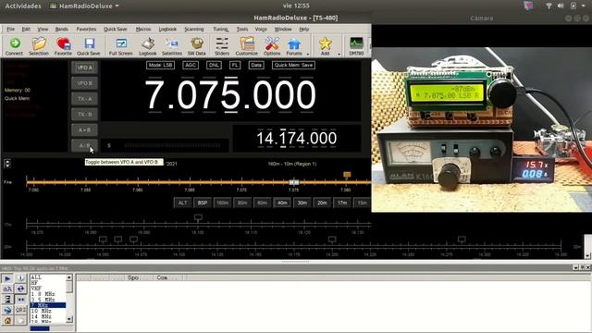Open HamRadioDeluxe app menu in top bar
The image size is (592, 333).
(x=85, y=6)
